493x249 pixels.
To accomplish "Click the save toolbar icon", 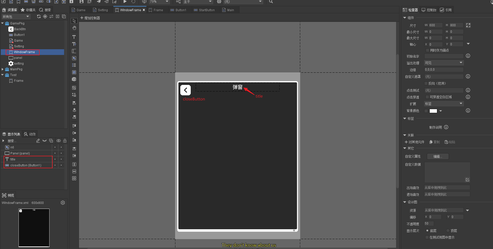I will (x=82, y=2).
